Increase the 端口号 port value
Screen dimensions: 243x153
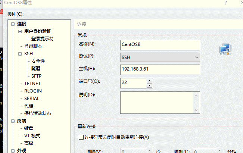coord(149,81)
